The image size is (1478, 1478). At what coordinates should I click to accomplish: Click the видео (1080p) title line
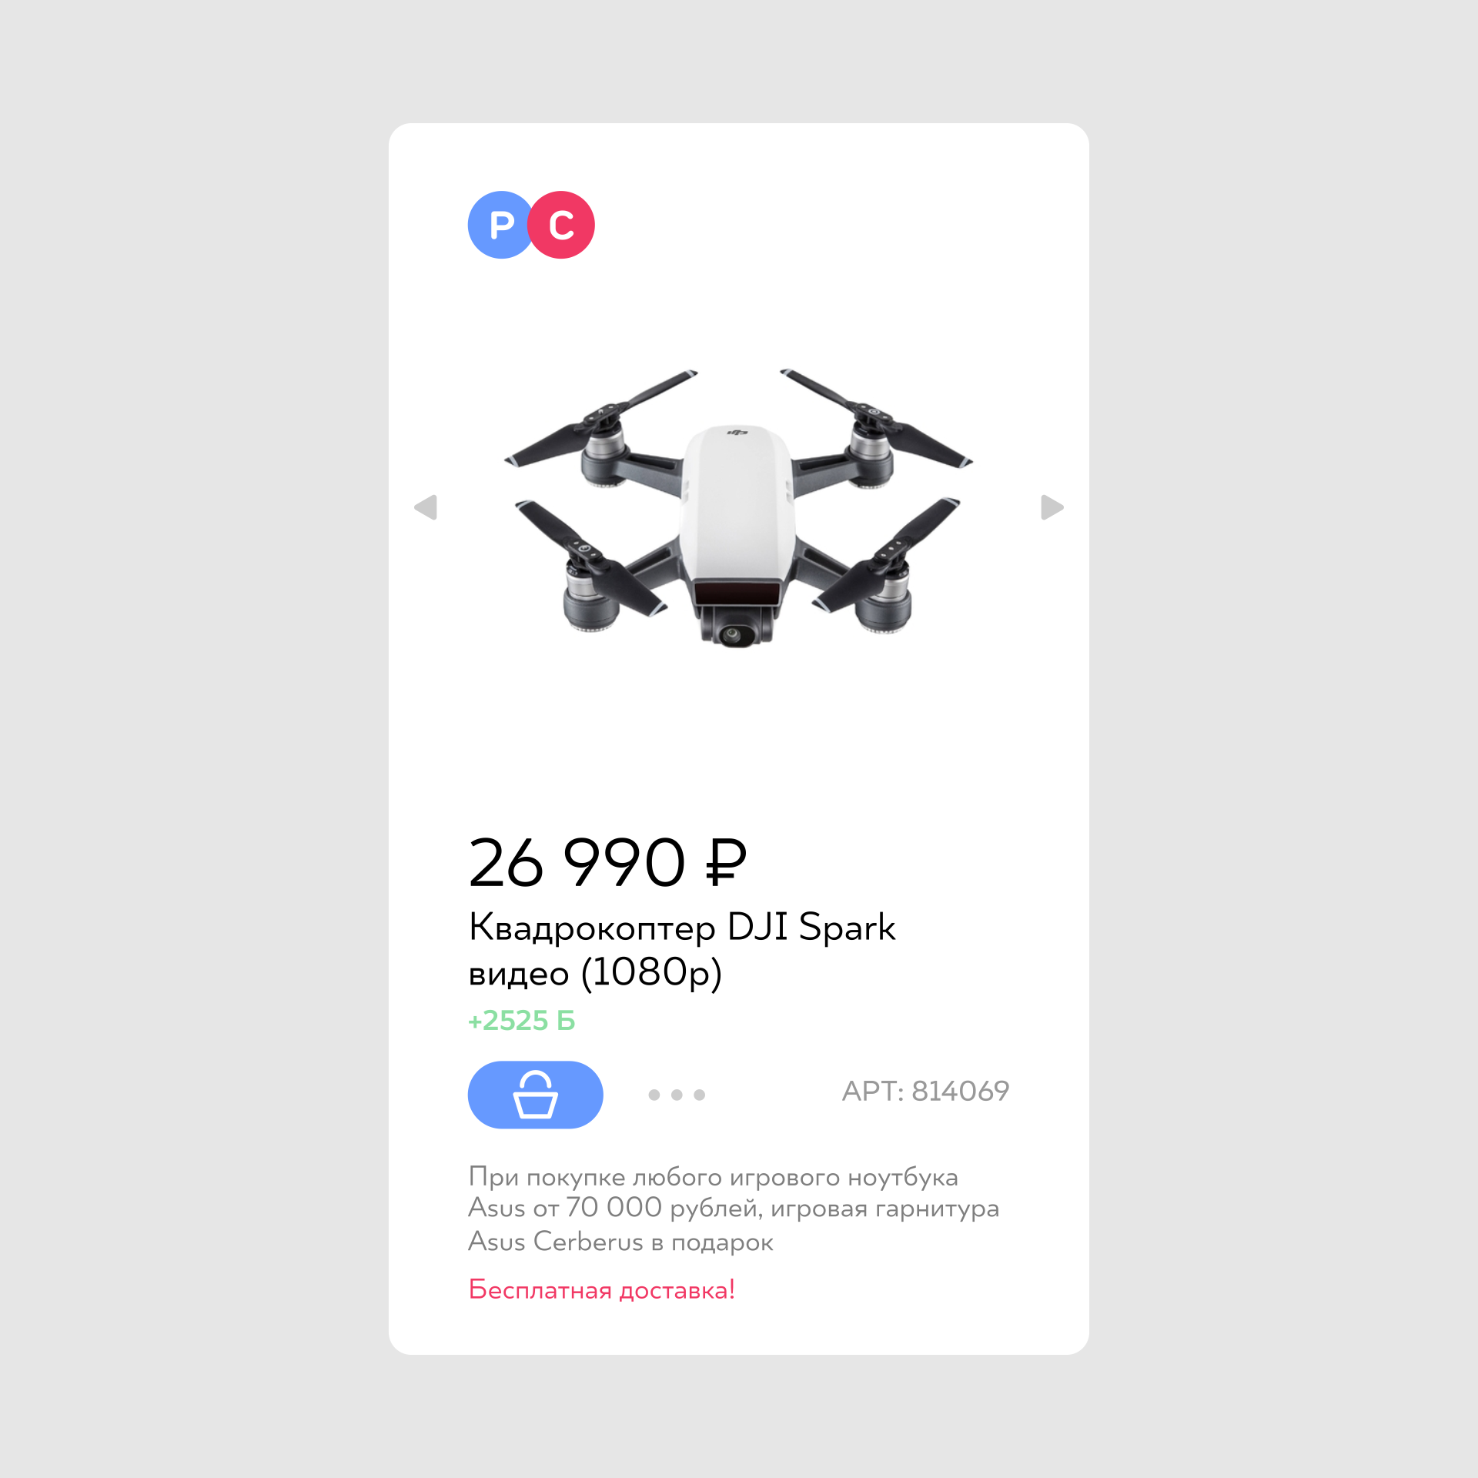(595, 973)
